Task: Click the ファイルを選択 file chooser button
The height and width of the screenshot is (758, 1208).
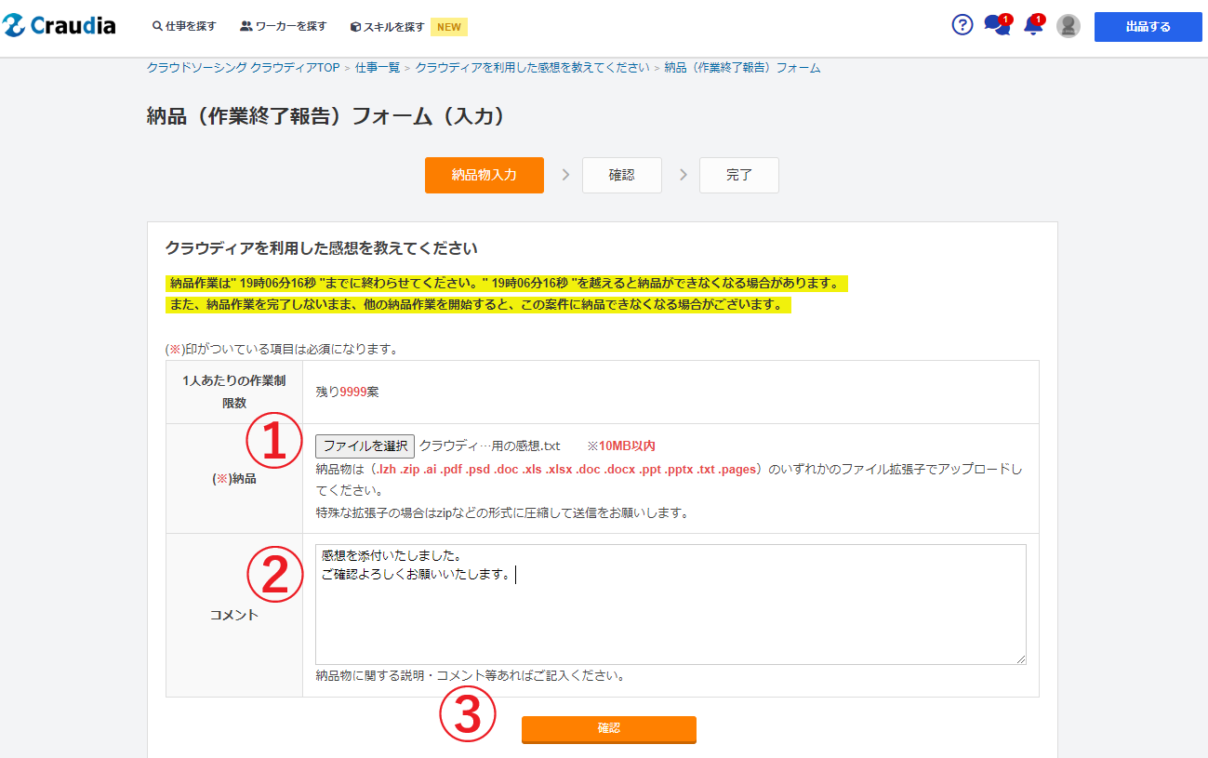Action: [365, 446]
